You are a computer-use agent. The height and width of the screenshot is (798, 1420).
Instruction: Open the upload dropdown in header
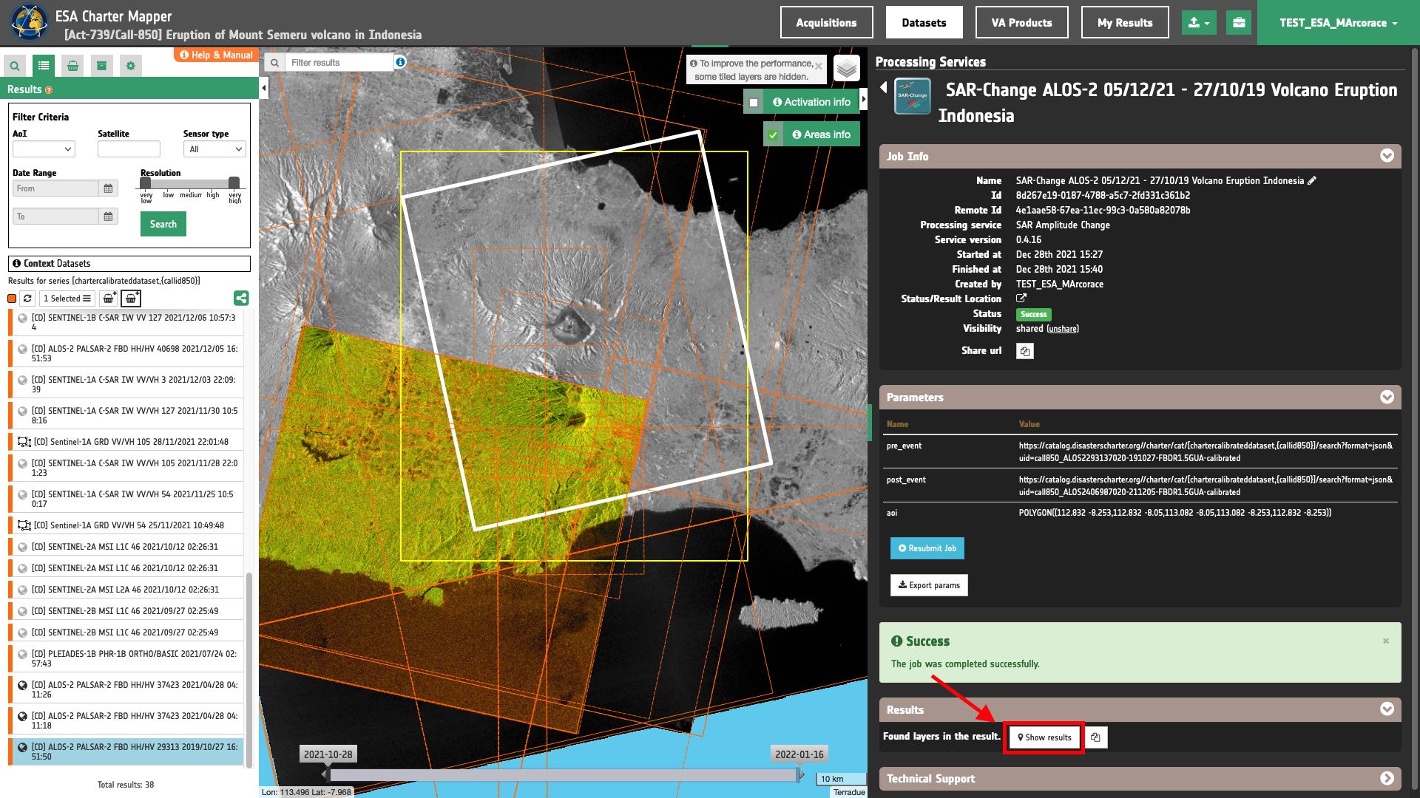1199,23
